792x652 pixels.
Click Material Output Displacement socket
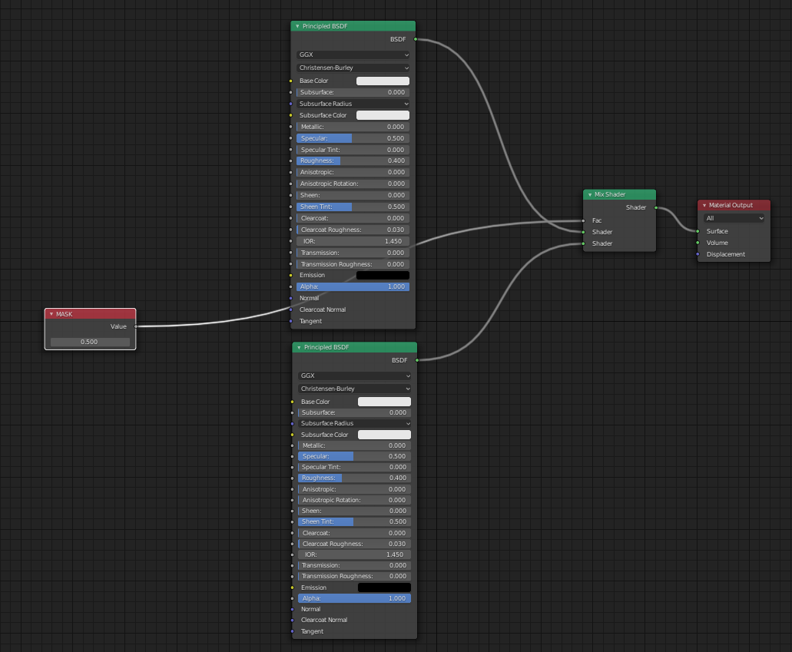[698, 254]
